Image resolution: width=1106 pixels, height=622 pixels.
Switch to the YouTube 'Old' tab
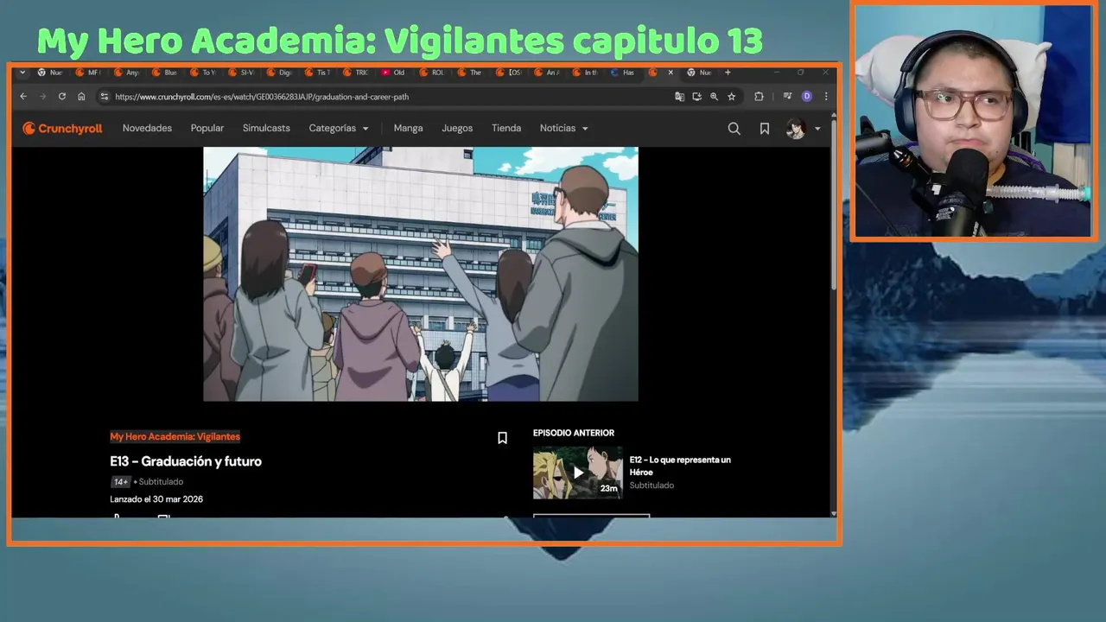coord(393,73)
